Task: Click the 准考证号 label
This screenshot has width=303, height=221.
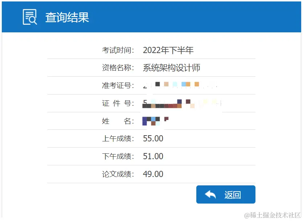Action: coord(118,85)
